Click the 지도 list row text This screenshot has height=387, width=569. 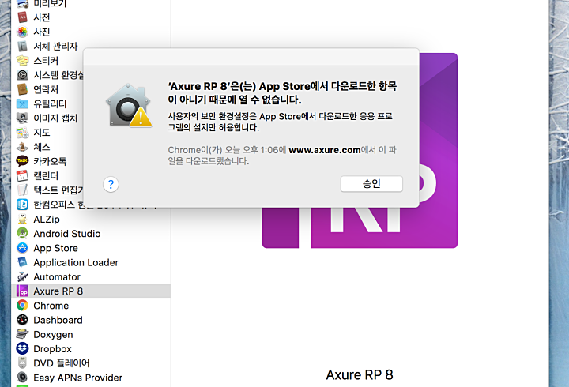42,133
